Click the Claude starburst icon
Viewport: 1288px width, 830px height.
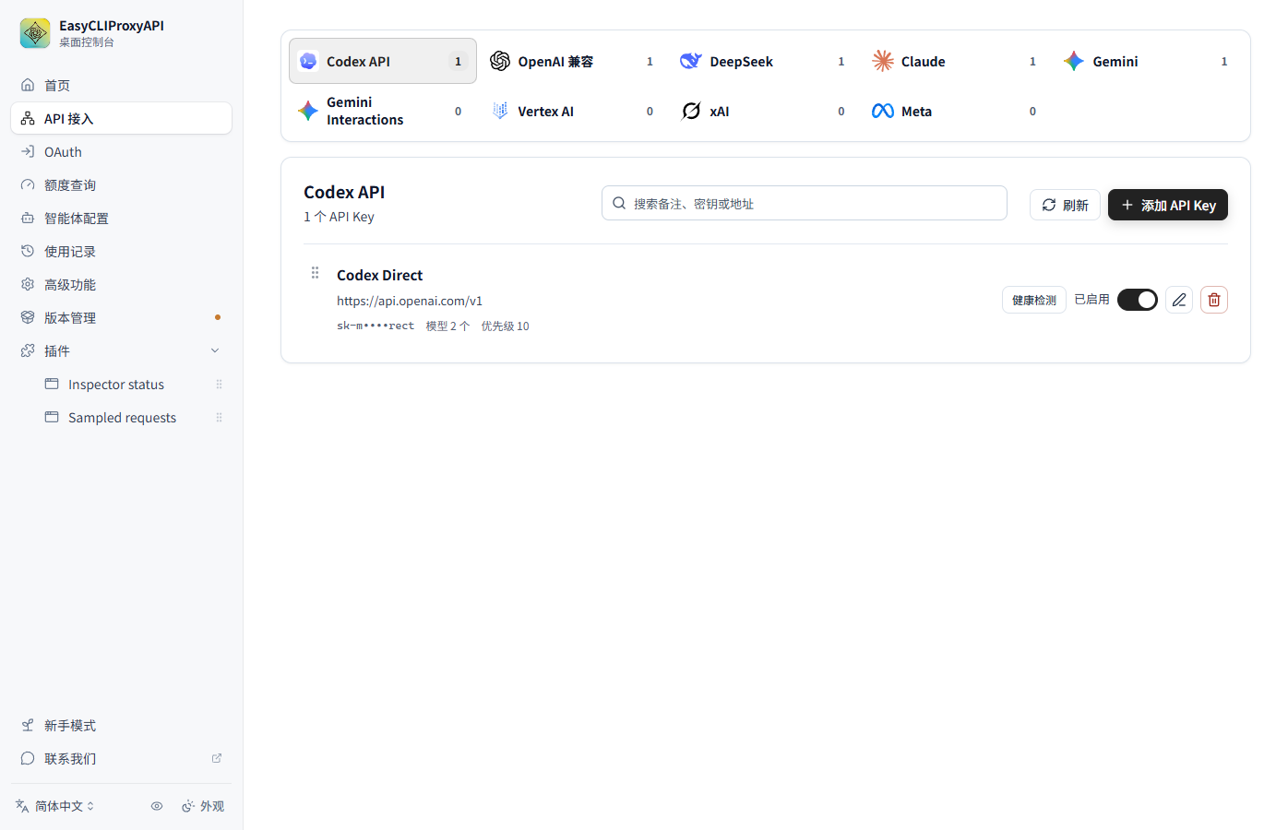(x=883, y=61)
